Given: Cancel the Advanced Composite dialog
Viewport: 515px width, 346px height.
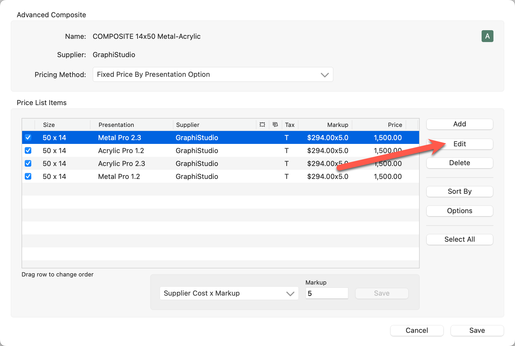Looking at the screenshot, I should tap(417, 330).
